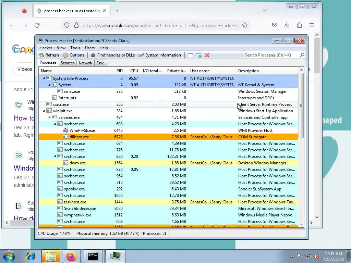Reload the page in Firefox

(37, 25)
